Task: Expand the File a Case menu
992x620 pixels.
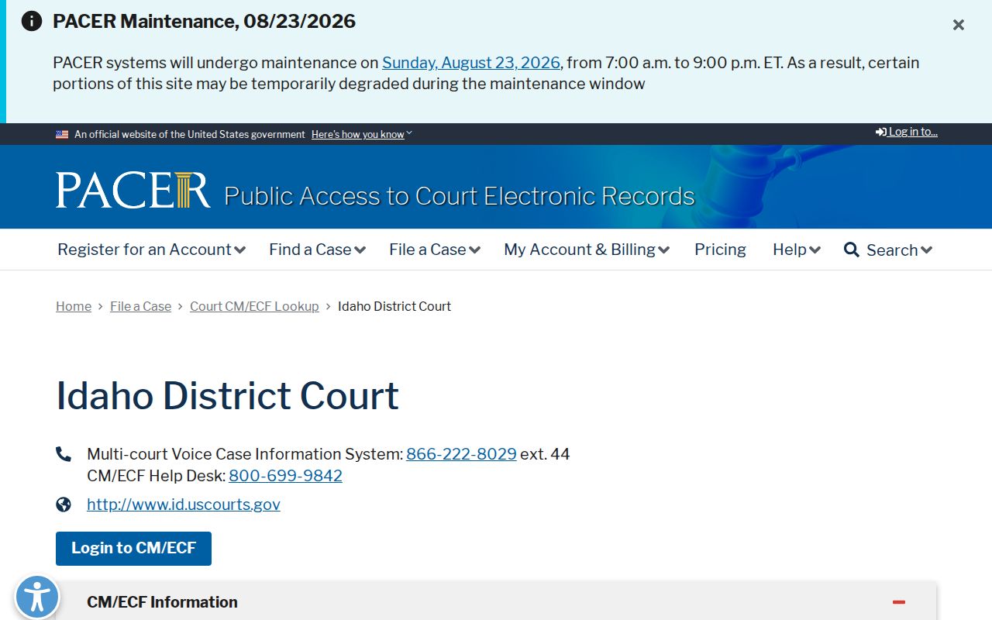Action: 435,250
